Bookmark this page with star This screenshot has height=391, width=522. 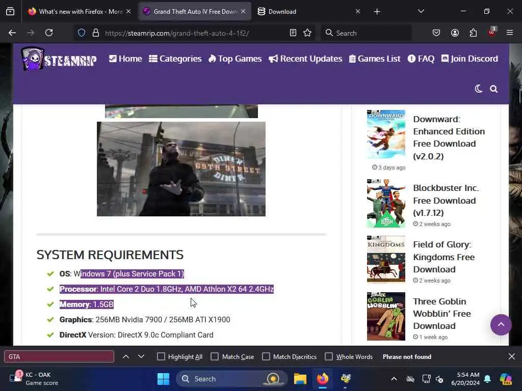(x=307, y=33)
